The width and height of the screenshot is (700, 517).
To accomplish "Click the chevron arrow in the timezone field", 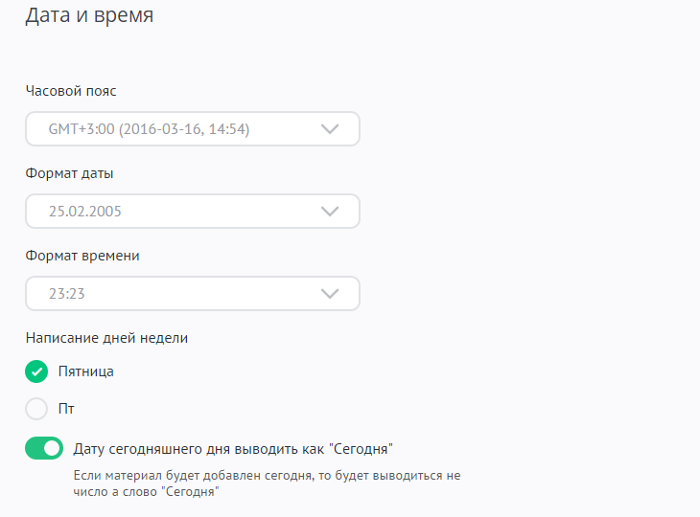I will 330,128.
